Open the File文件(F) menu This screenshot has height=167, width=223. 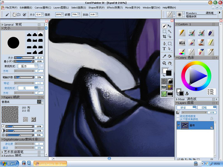coord(11,7)
